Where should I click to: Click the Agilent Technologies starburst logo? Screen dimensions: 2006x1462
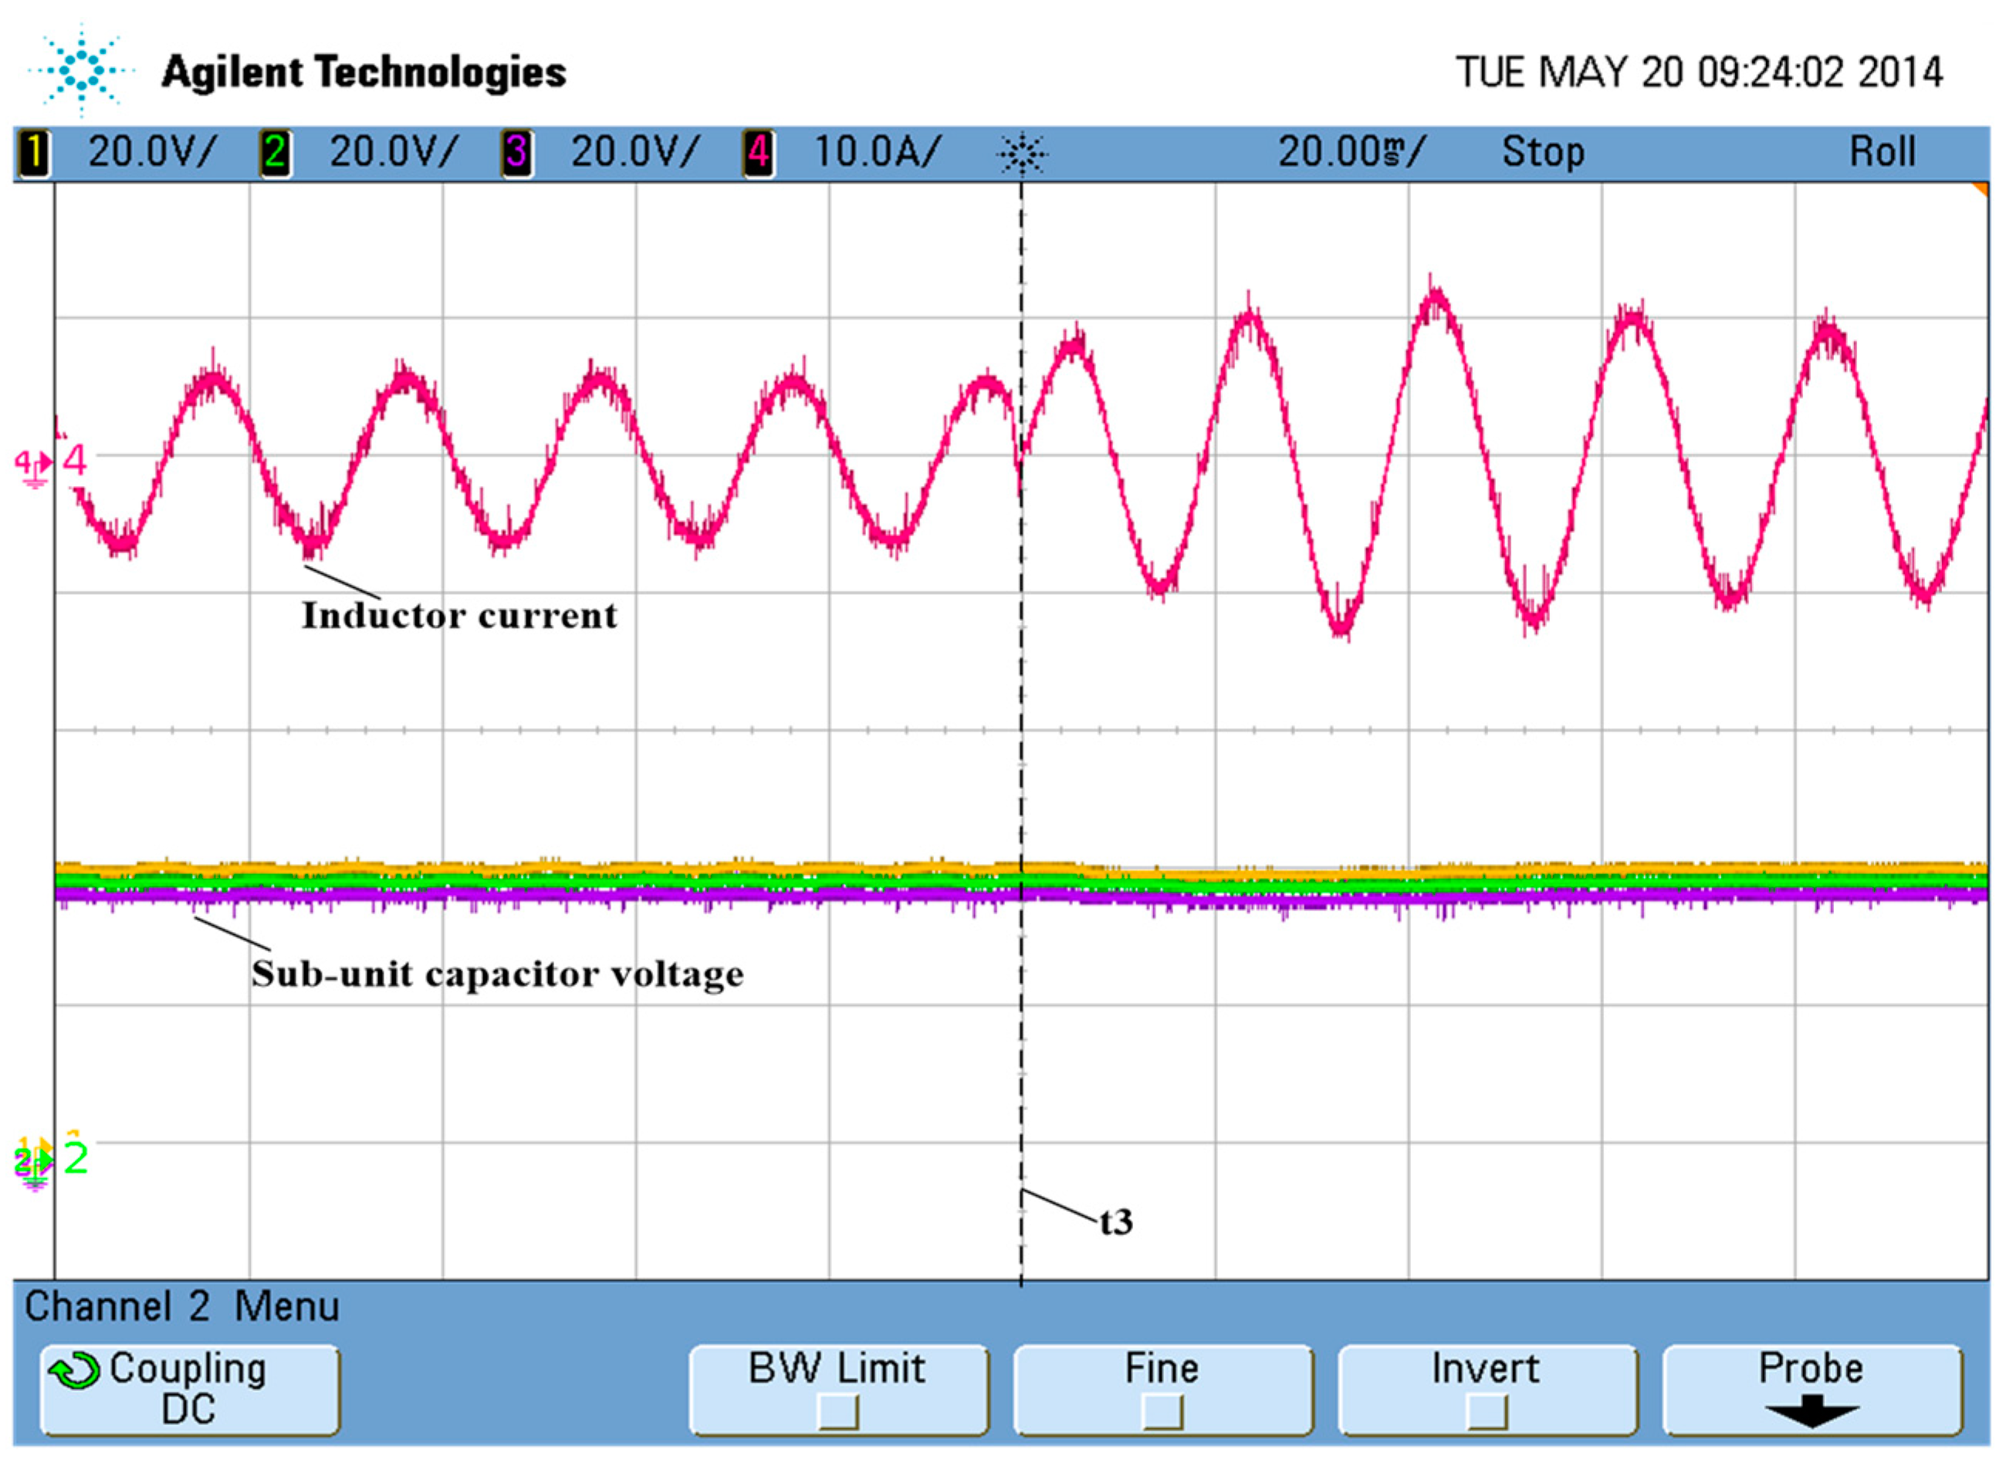(x=82, y=72)
